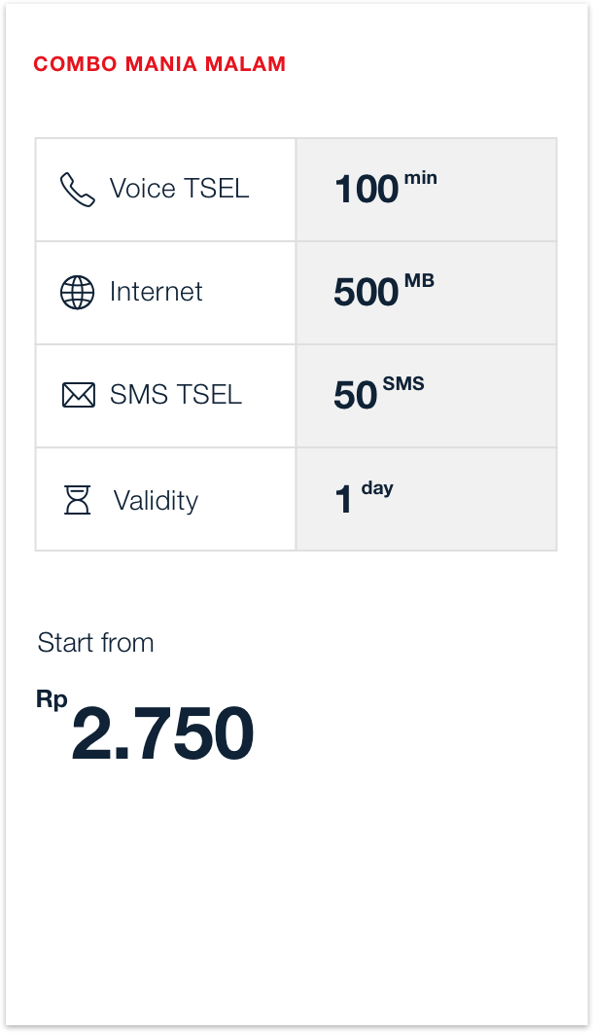This screenshot has height=1033, width=595.
Task: Click the Voice TSEL label
Action: pyautogui.click(x=179, y=189)
